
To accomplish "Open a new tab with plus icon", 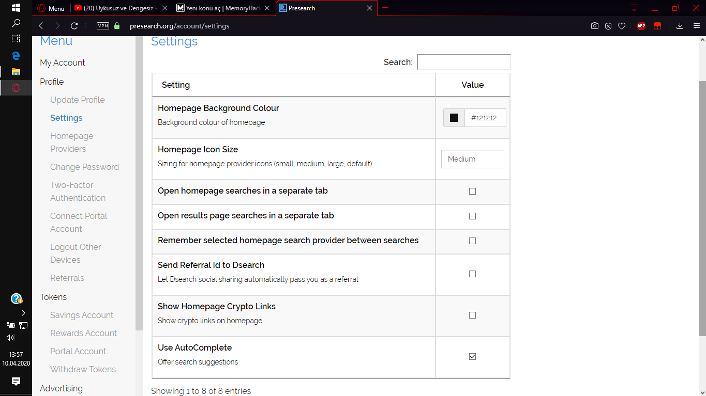I will 385,8.
